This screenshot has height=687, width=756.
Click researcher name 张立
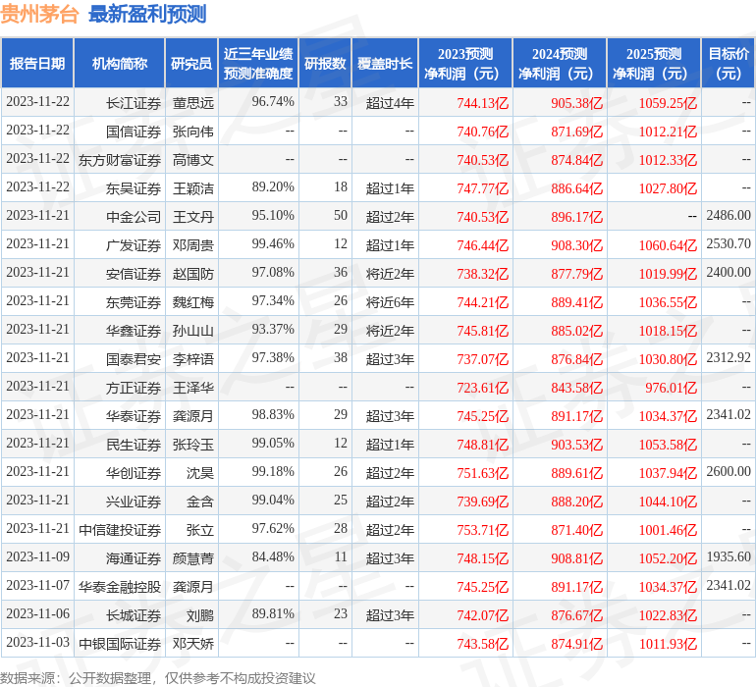pos(200,529)
